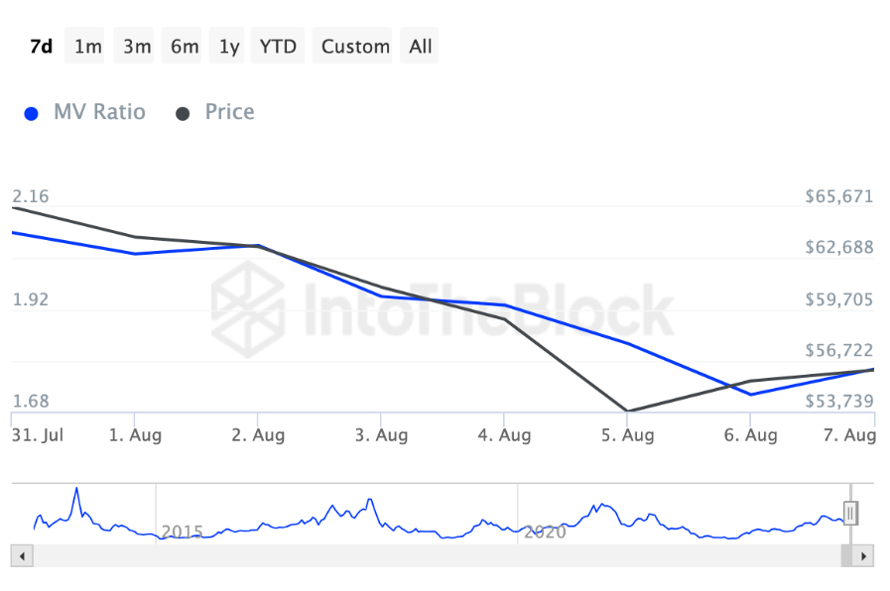
Task: Select the 7d time range
Action: tap(41, 47)
